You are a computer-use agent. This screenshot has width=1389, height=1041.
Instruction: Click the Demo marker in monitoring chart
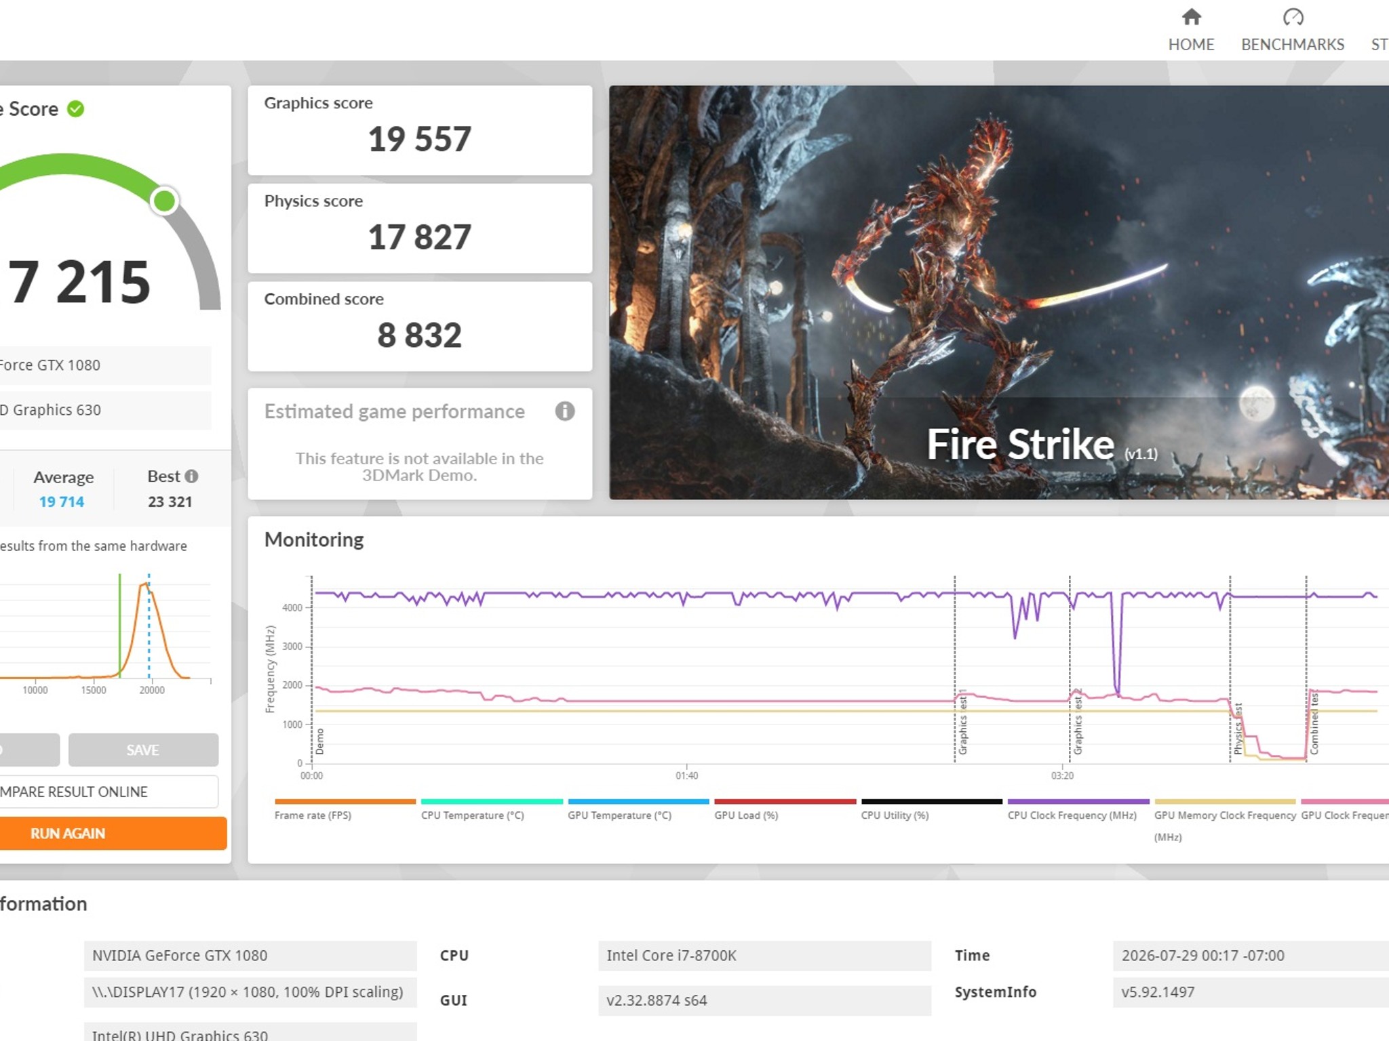tap(319, 741)
